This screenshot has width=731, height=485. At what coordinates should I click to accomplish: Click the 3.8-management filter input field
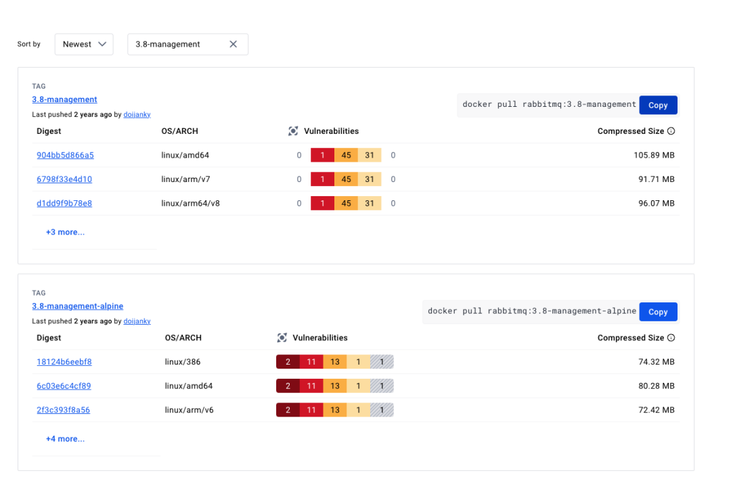tap(188, 44)
